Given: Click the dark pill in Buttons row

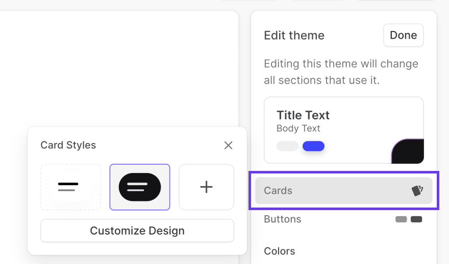Looking at the screenshot, I should click(416, 219).
